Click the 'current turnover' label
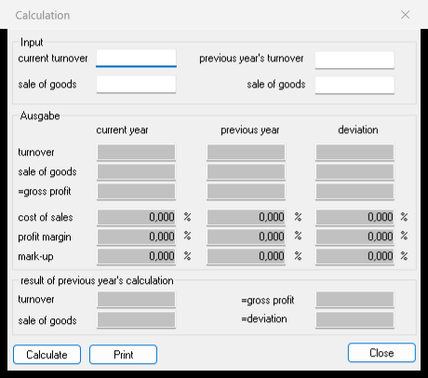Viewport: 428px width, 378px height. click(53, 59)
